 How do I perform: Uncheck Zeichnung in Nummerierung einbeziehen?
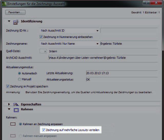[41, 37]
